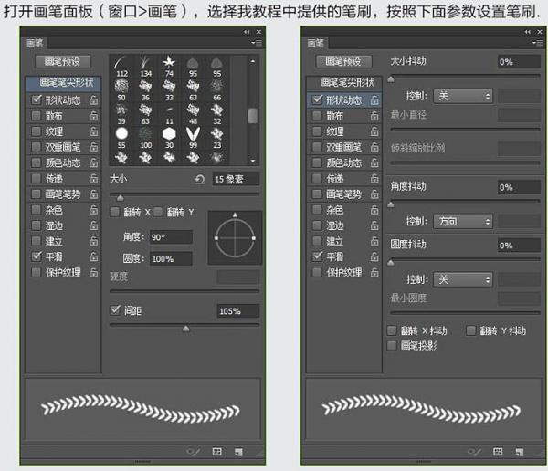Screen dimensions: 548x471
Task: Click the brush tip list scroll up arrow
Action: click(253, 61)
